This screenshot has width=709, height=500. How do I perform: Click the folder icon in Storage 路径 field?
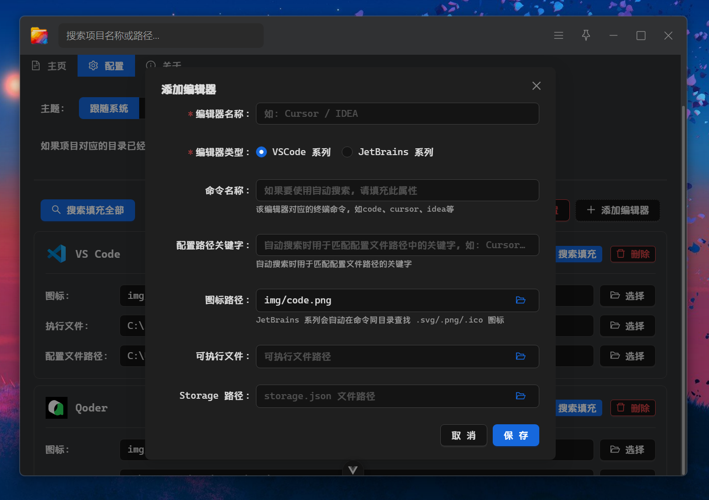click(521, 396)
